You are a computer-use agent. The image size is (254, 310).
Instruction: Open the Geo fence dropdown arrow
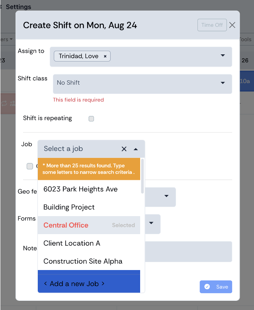[166, 196]
